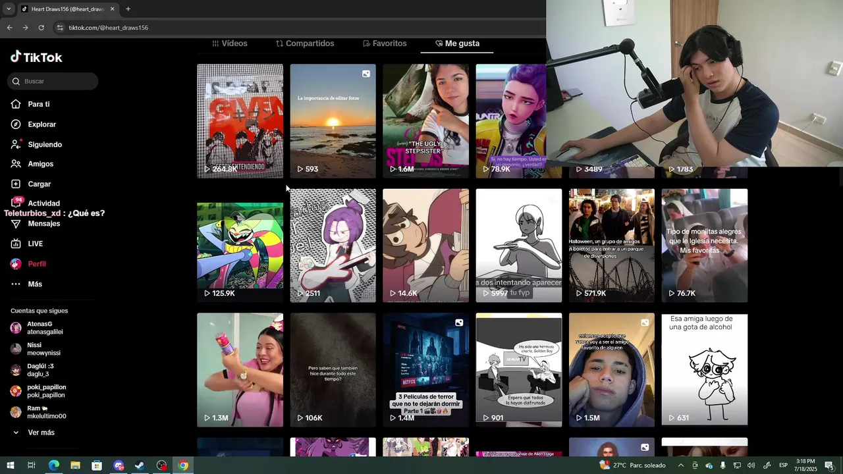Screen dimensions: 843x474
Task: Open the hooded guy video 1.5M
Action: coord(612,370)
